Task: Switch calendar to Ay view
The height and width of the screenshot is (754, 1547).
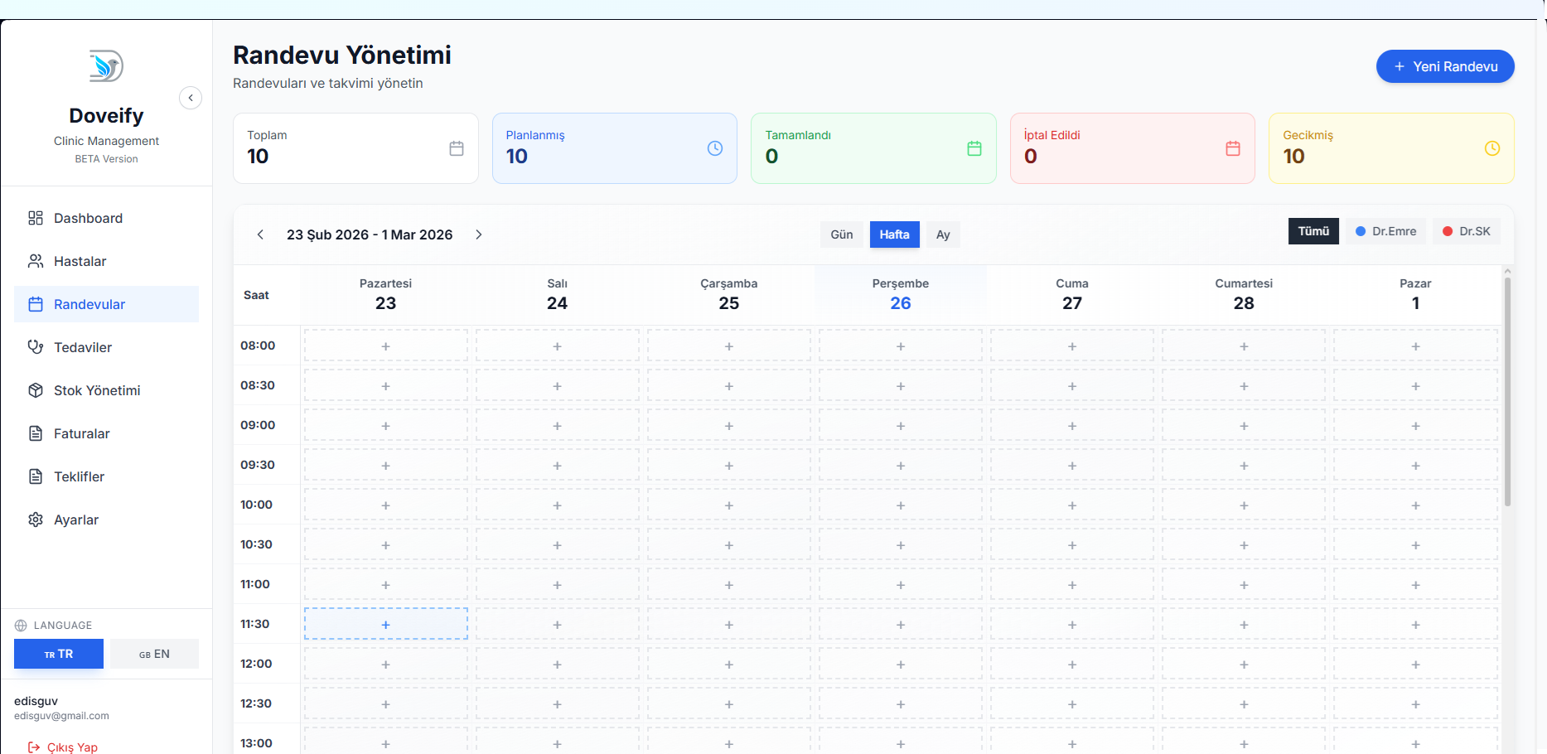Action: [943, 234]
